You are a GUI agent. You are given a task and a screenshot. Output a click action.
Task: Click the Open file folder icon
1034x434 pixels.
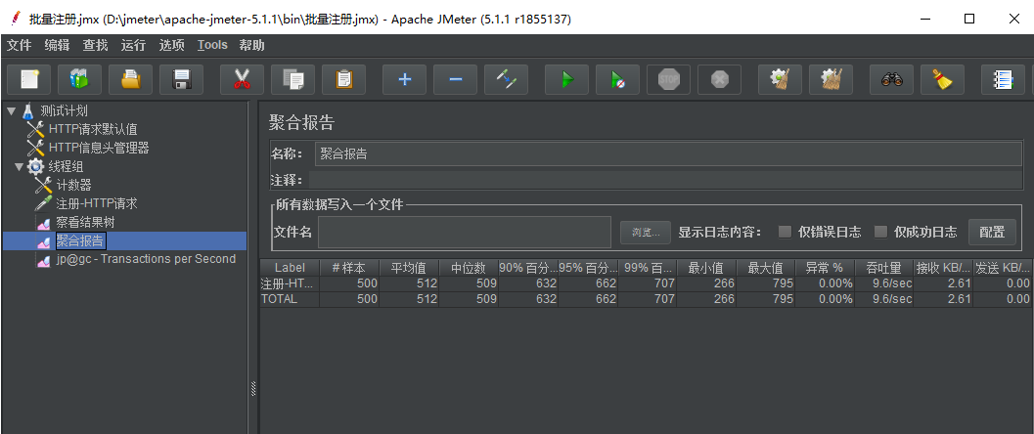click(130, 80)
